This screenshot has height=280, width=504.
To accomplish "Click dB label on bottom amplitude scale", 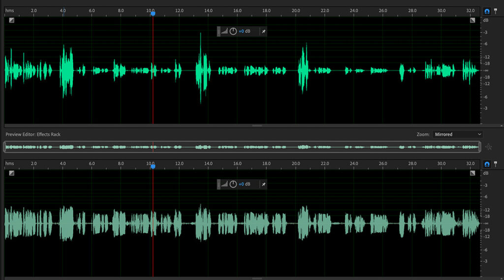I will (486, 173).
